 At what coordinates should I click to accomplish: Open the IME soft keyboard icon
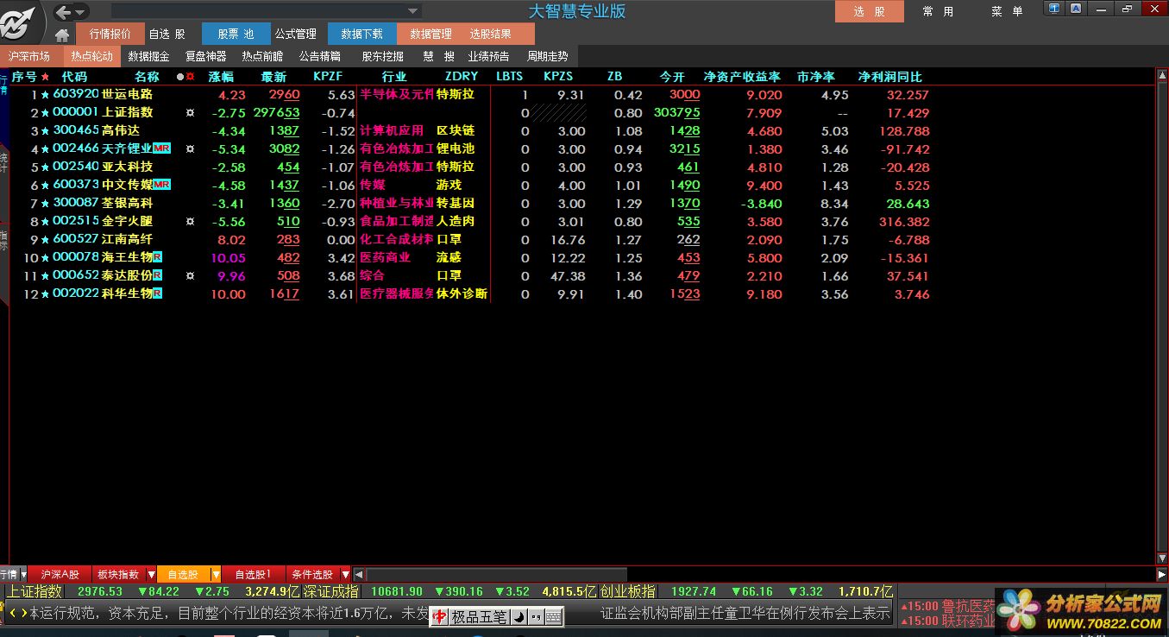553,616
